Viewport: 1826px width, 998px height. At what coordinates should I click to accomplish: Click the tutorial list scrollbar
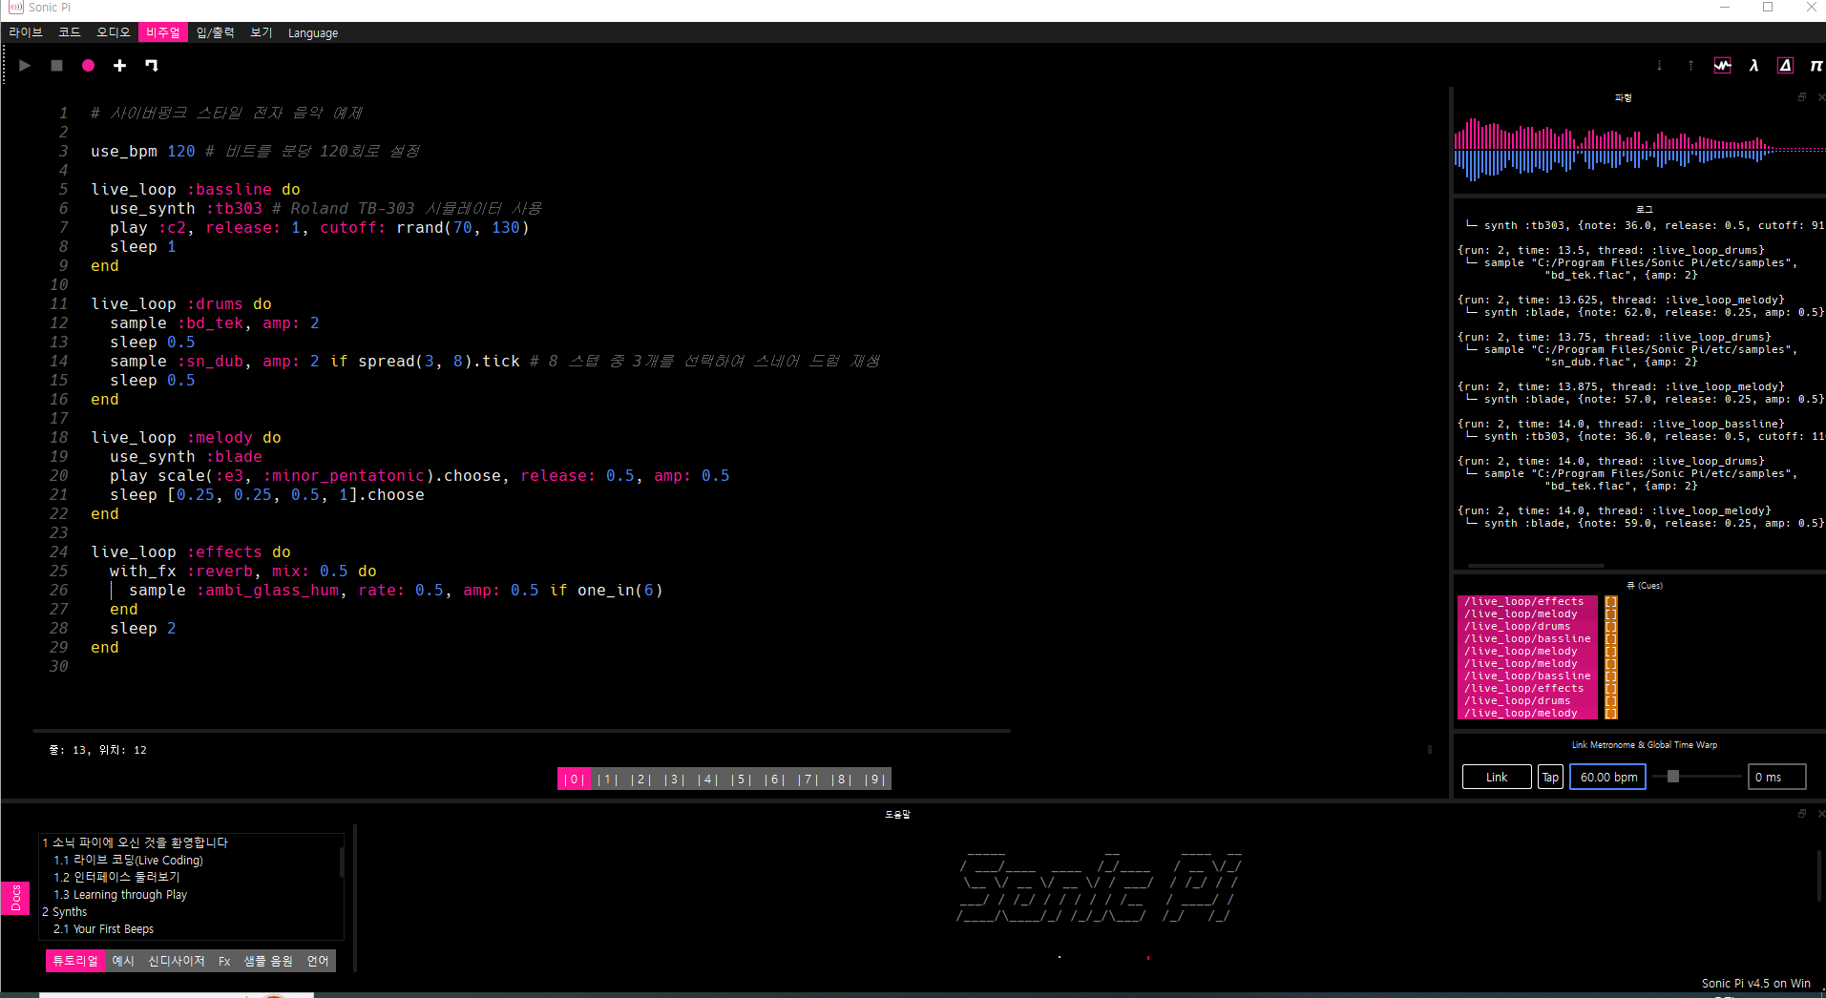341,862
